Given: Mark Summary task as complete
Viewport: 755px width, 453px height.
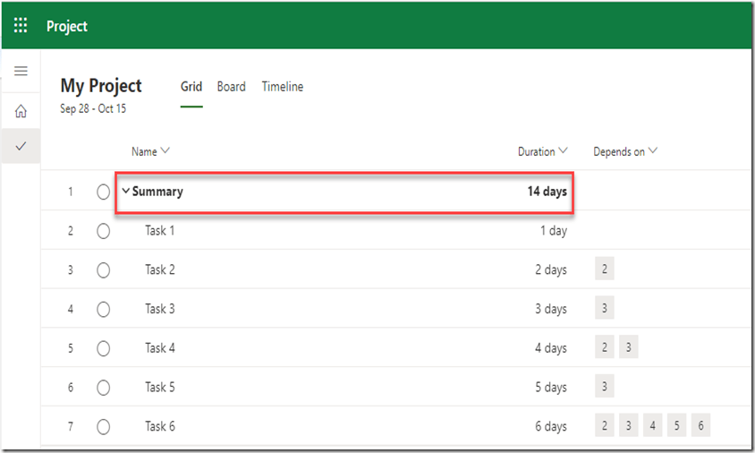Looking at the screenshot, I should (103, 192).
